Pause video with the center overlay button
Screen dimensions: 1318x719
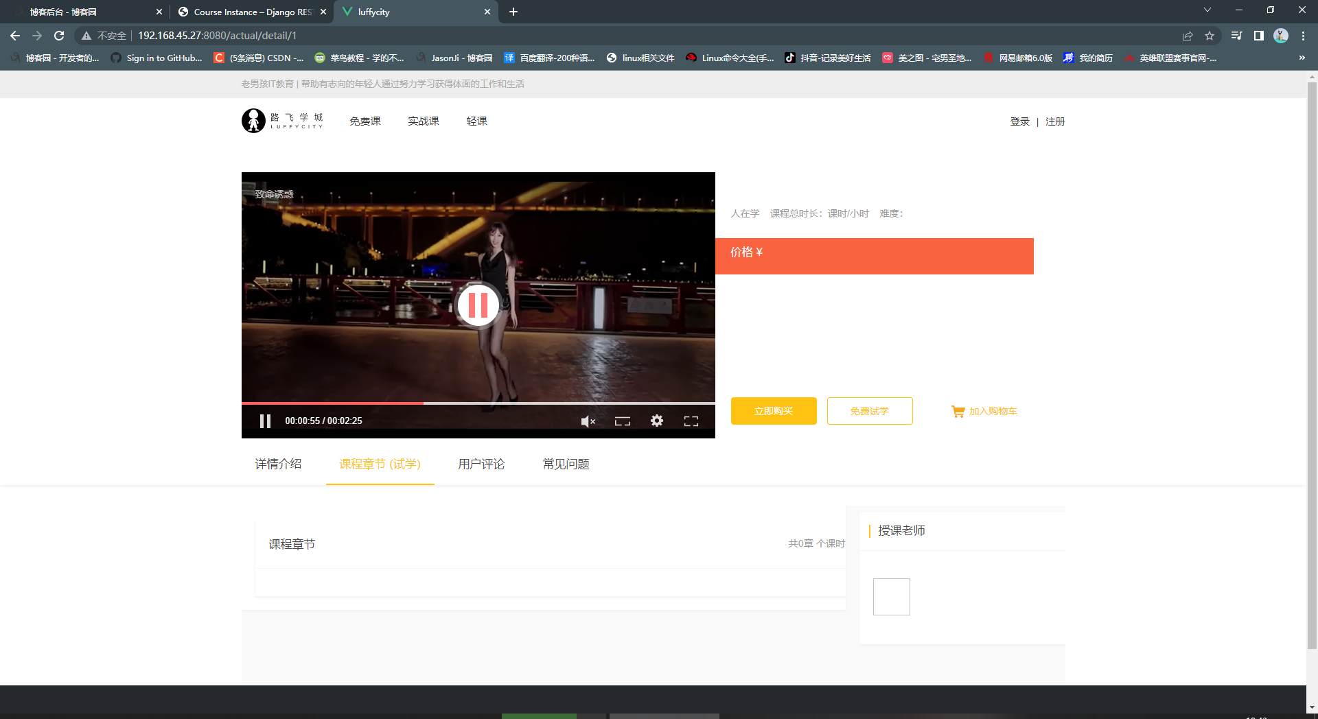tap(478, 305)
